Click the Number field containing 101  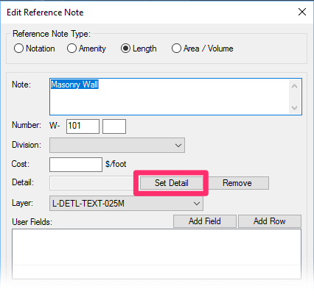click(83, 126)
